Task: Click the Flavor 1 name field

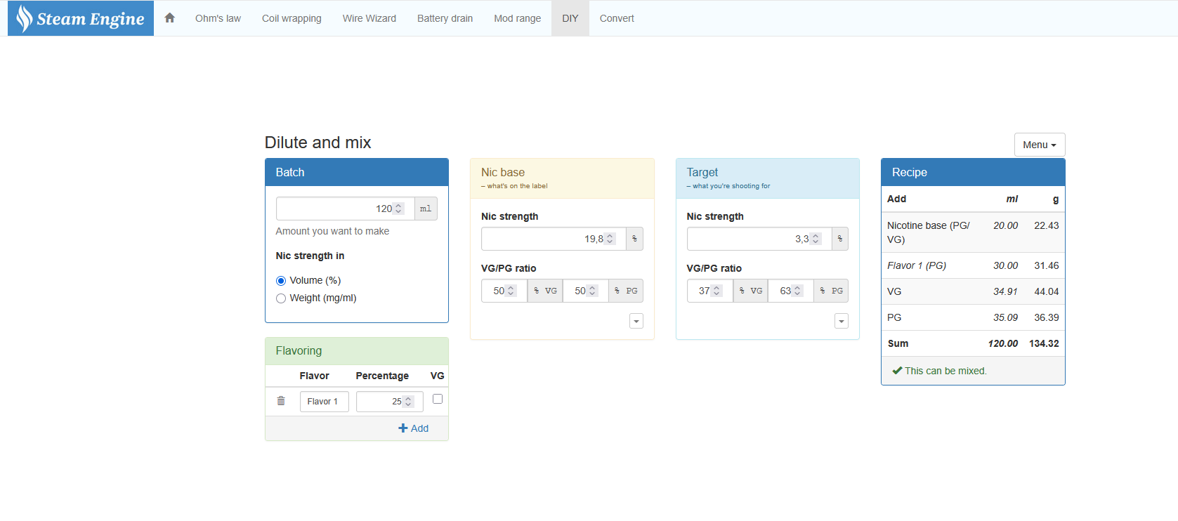Action: click(x=324, y=402)
